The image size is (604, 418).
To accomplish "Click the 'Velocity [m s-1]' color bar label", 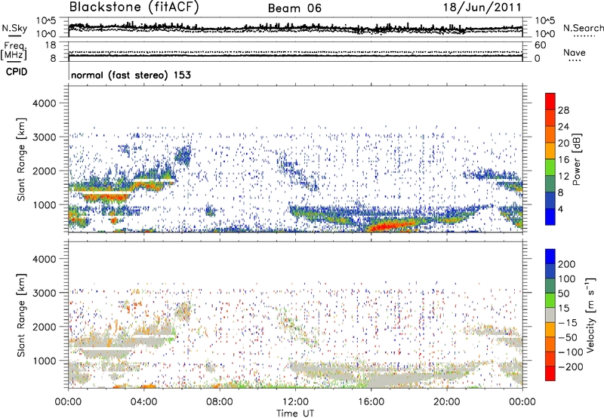I will tap(590, 315).
